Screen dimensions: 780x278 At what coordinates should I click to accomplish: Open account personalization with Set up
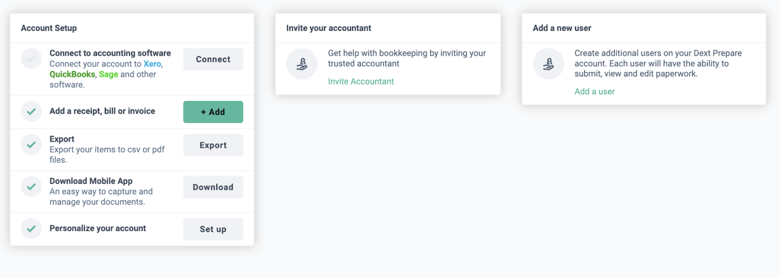(213, 229)
